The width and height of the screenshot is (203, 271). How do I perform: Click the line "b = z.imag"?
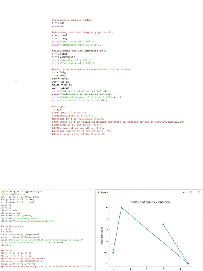coord(59,39)
